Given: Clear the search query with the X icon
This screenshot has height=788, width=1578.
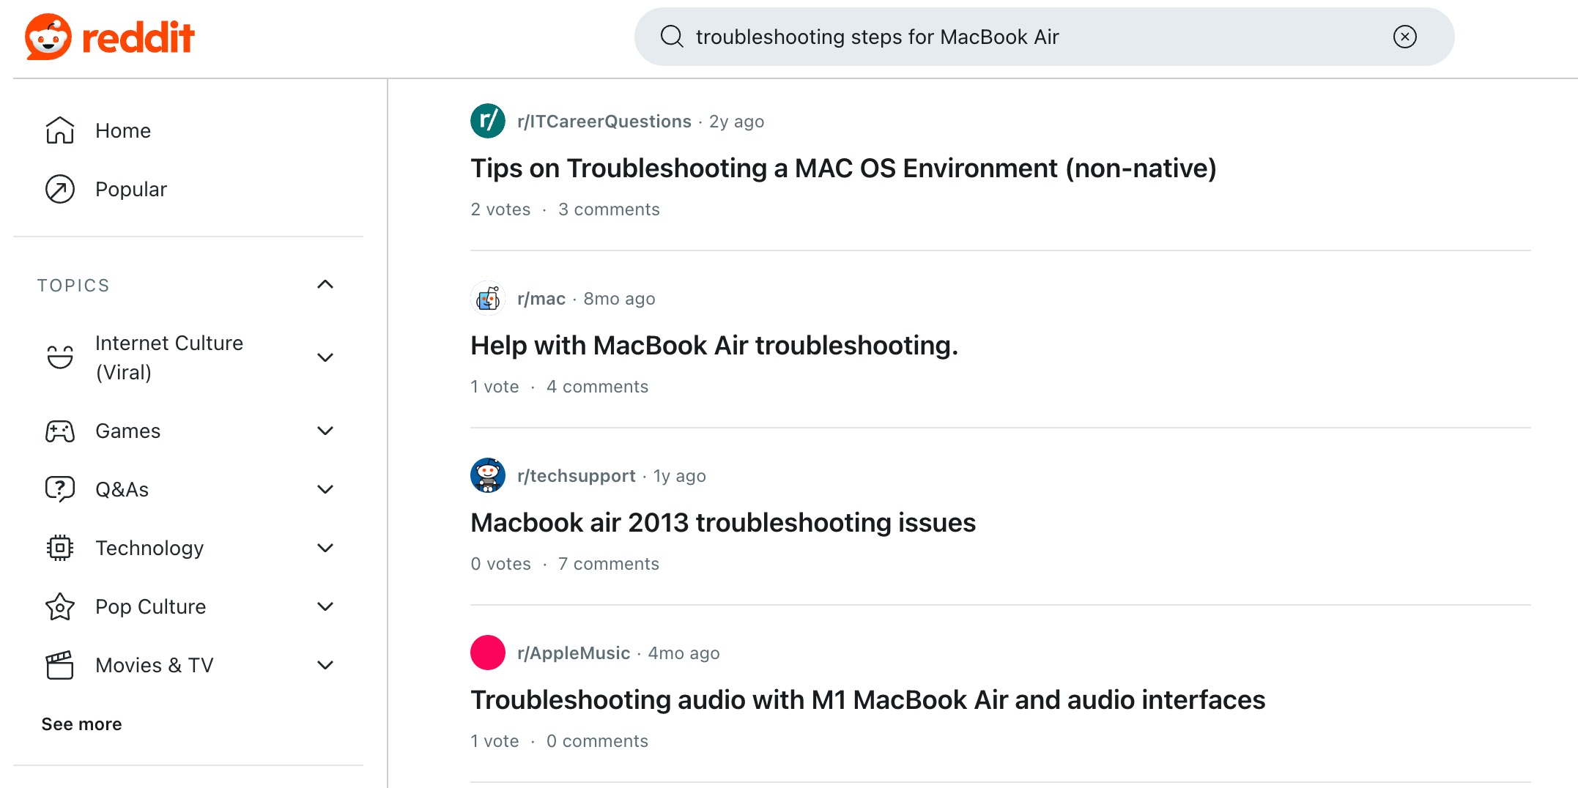Looking at the screenshot, I should [x=1404, y=37].
